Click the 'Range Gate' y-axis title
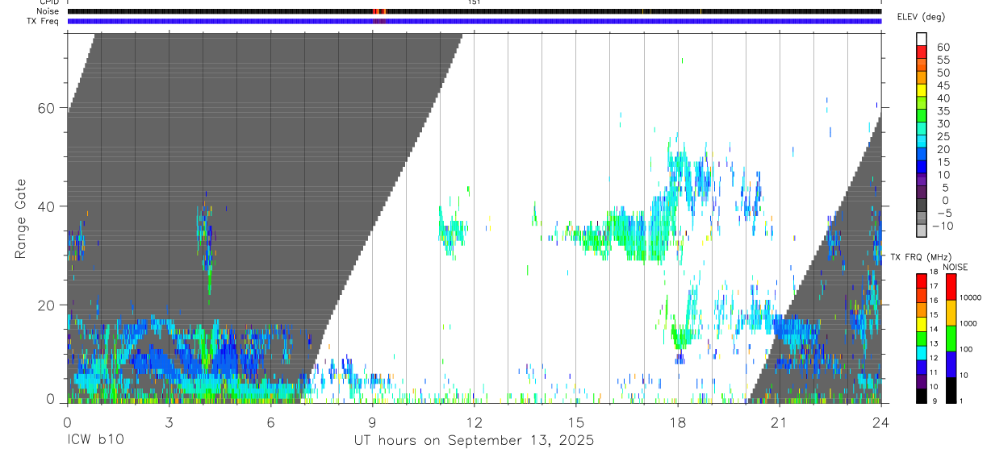Viewport: 991px width, 457px height. tap(21, 217)
